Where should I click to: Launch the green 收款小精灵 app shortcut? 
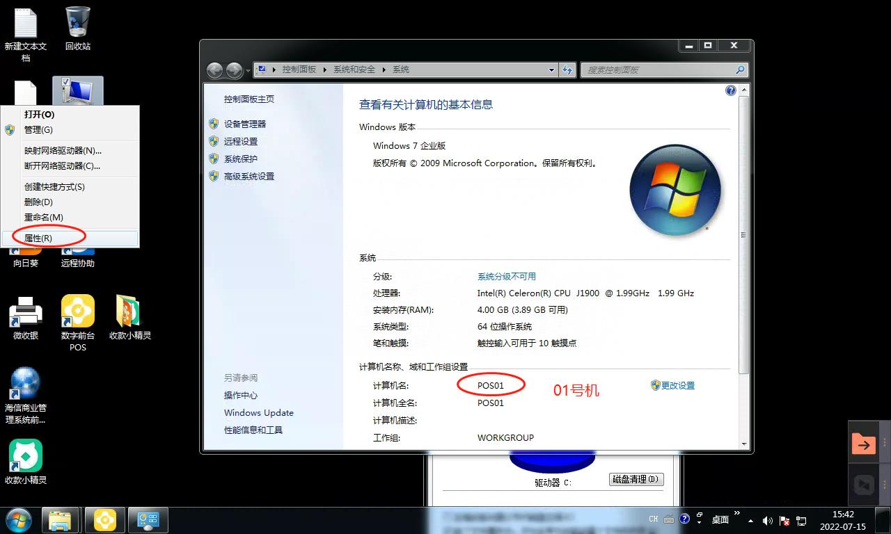click(26, 462)
